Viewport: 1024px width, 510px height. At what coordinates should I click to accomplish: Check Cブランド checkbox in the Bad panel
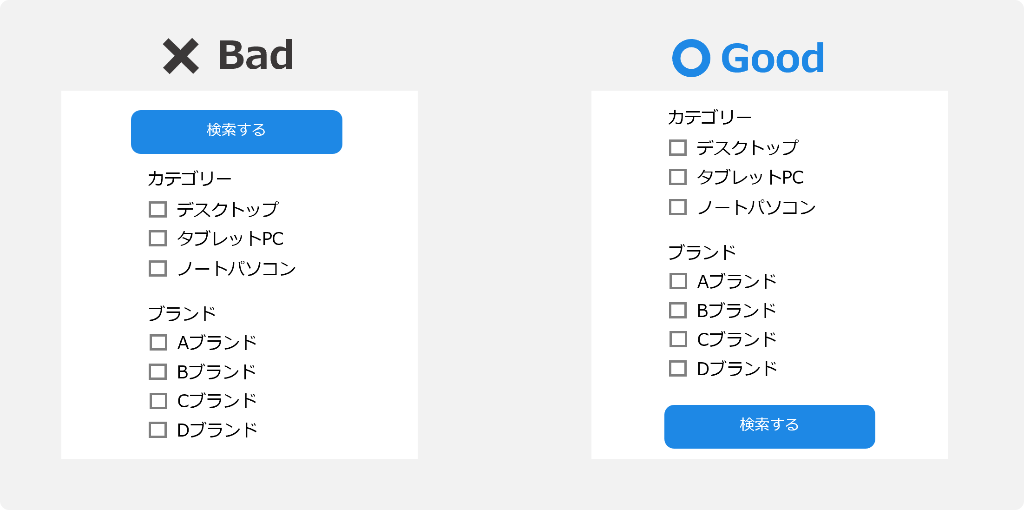point(158,401)
